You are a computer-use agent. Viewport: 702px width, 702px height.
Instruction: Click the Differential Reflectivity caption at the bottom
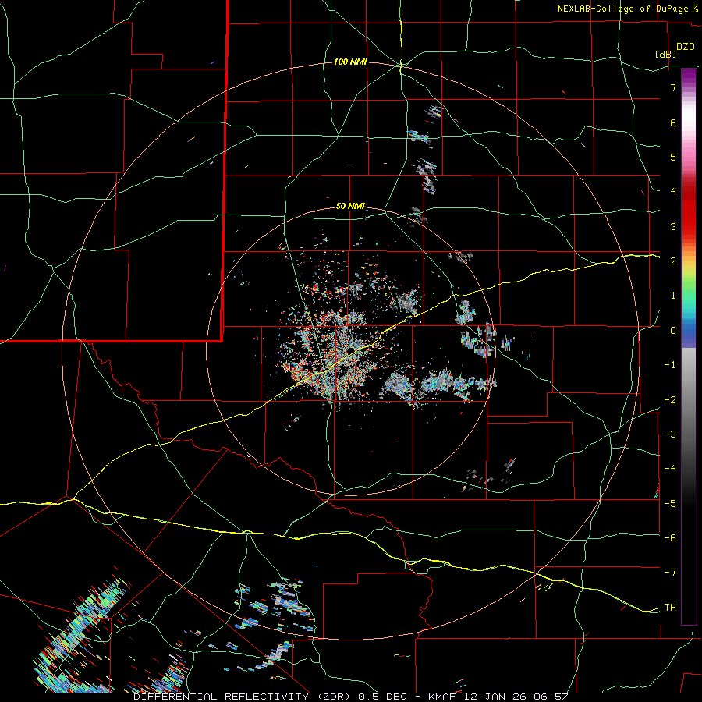[350, 697]
